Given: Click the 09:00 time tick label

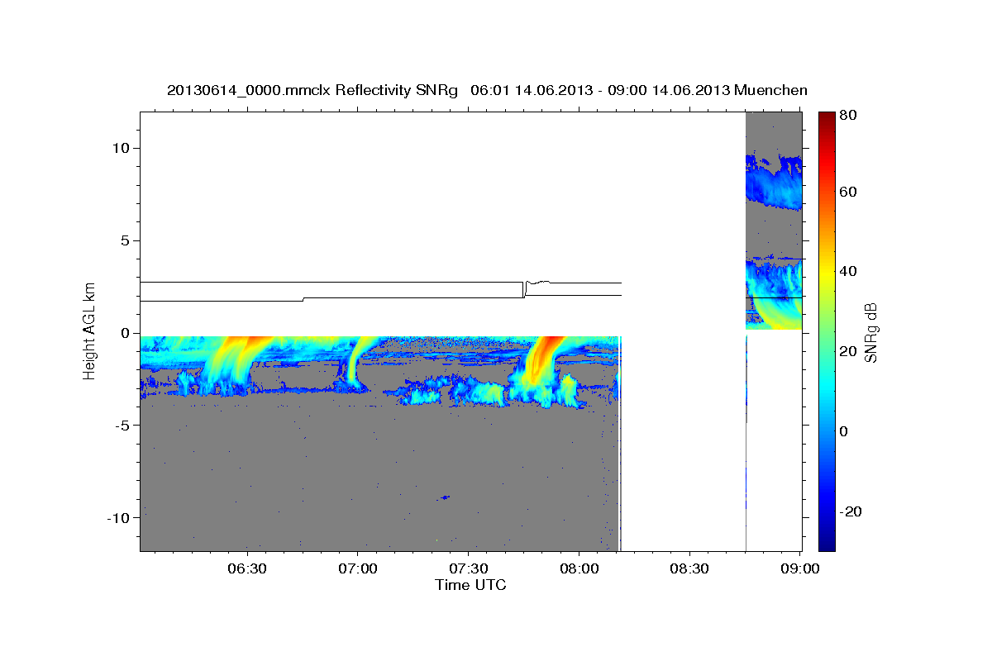Looking at the screenshot, I should (x=800, y=568).
